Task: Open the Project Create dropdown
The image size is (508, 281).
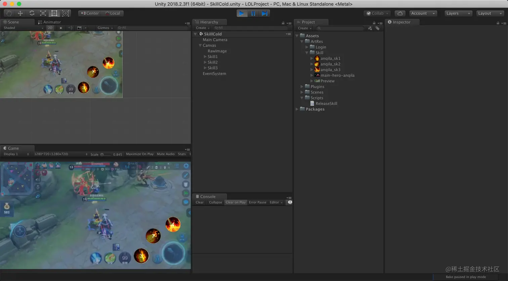Action: [x=305, y=28]
